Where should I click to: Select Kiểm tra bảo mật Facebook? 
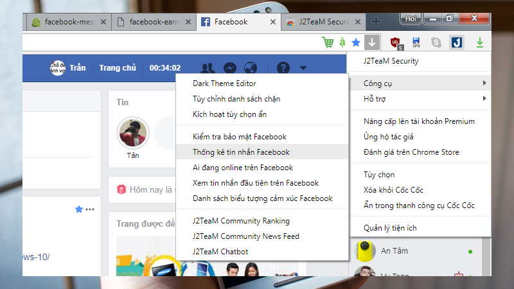tap(239, 137)
